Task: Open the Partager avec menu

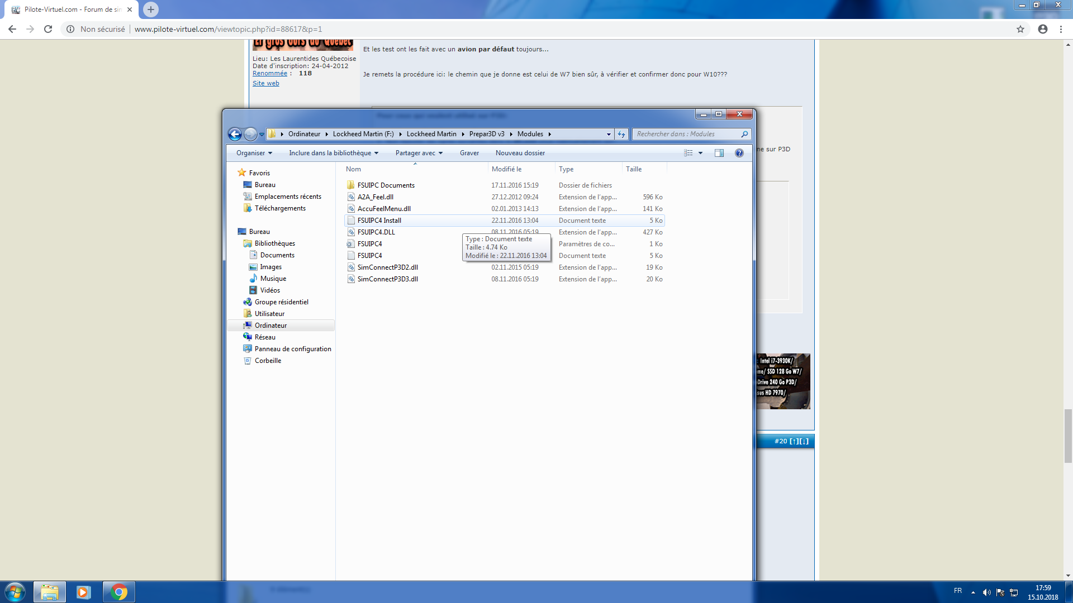Action: click(x=419, y=153)
